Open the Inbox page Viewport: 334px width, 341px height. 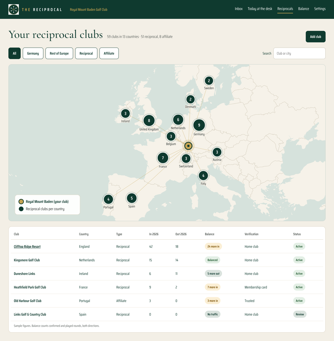click(x=238, y=9)
